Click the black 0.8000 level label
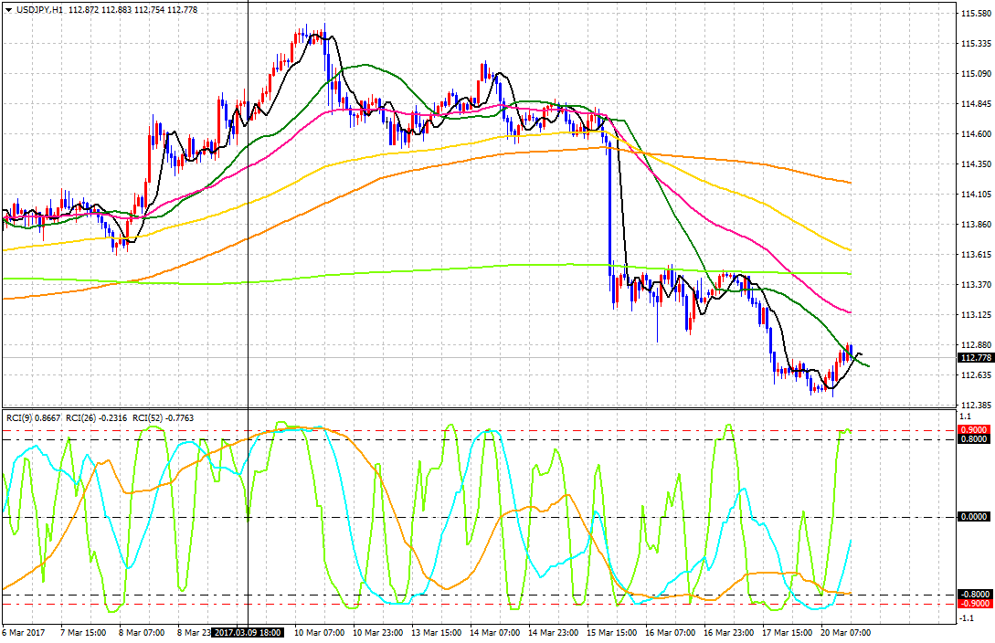Screen dimensions: 995x643 click(971, 439)
